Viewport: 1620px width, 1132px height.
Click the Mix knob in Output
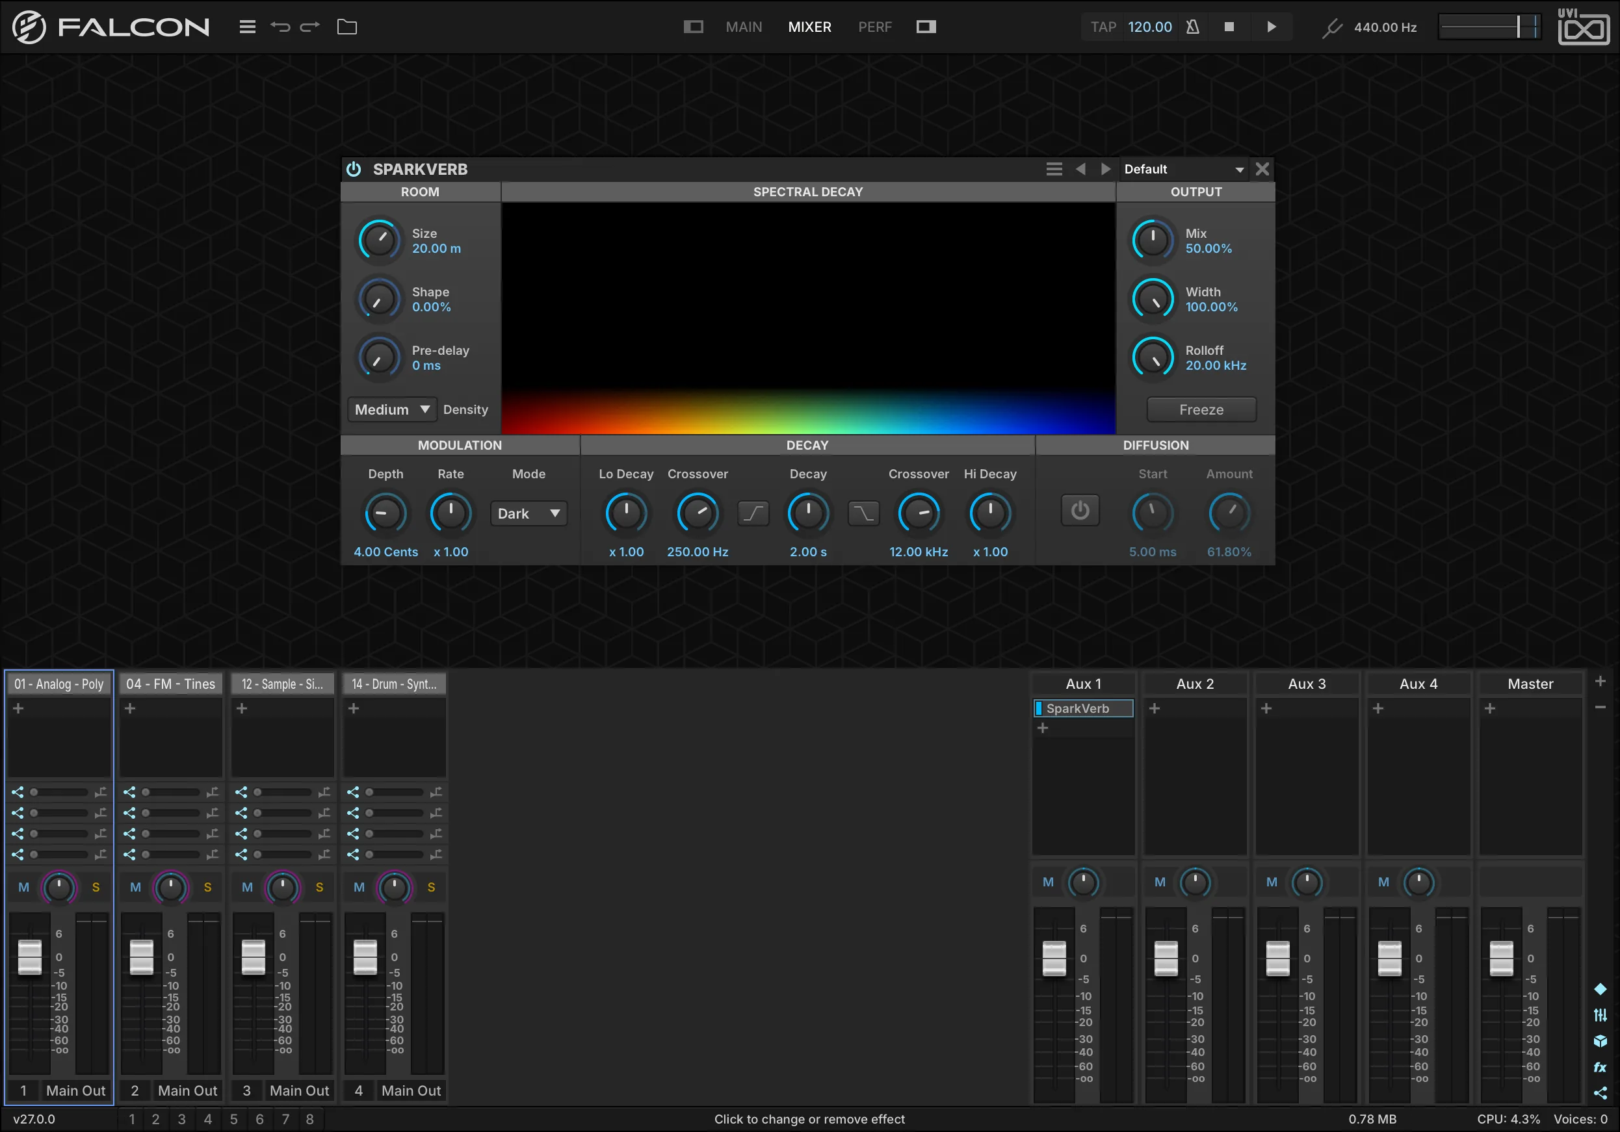click(x=1153, y=240)
